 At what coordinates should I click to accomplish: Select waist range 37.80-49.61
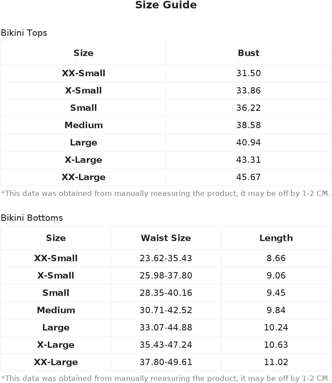(166, 362)
